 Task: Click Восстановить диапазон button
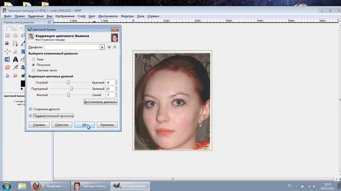click(101, 102)
